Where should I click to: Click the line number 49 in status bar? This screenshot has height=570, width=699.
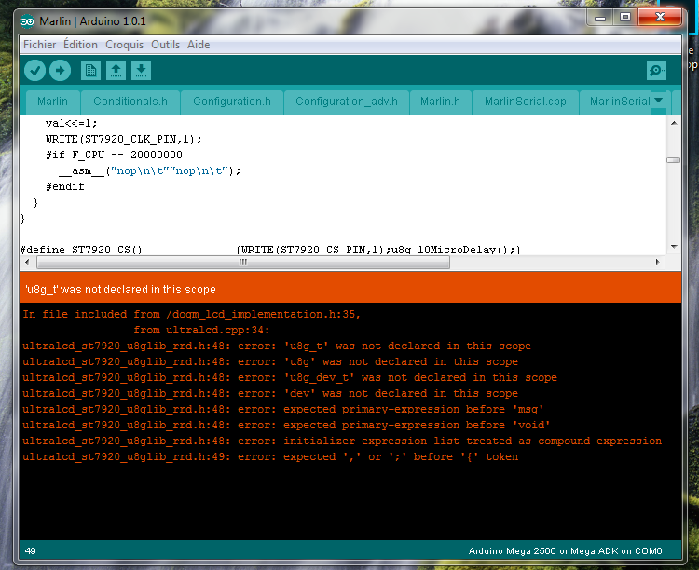coord(31,551)
